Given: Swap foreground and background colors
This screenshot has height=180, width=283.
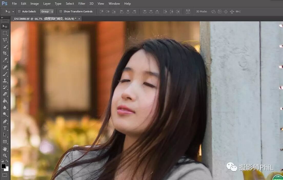Looking at the screenshot, I should pyautogui.click(x=7, y=161).
